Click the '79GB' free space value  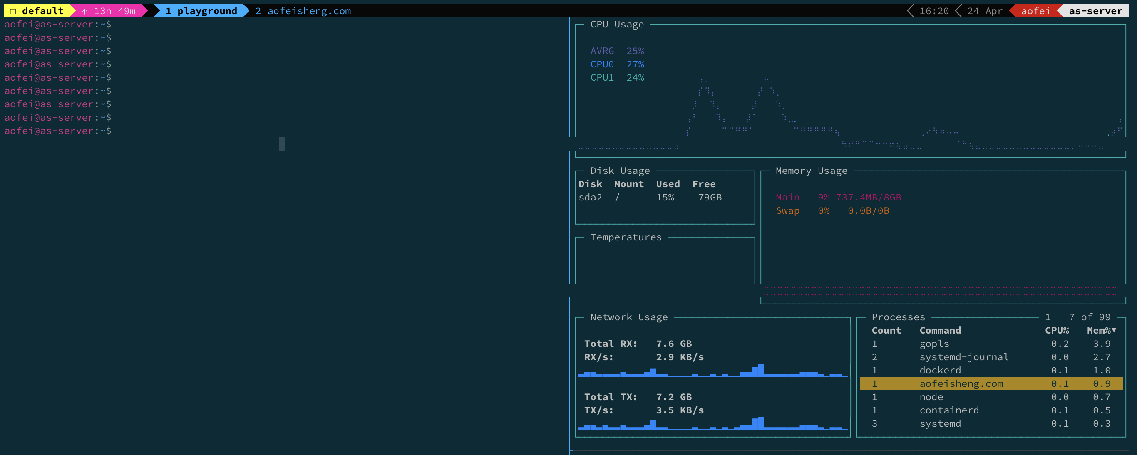click(x=710, y=198)
